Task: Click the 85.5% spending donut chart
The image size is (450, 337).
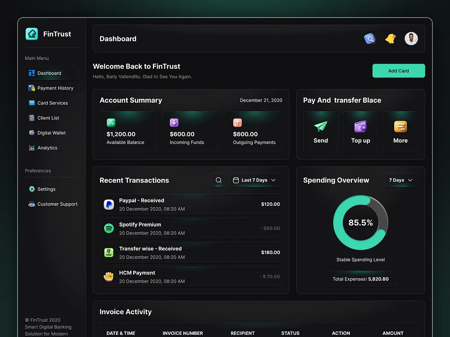Action: tap(360, 222)
